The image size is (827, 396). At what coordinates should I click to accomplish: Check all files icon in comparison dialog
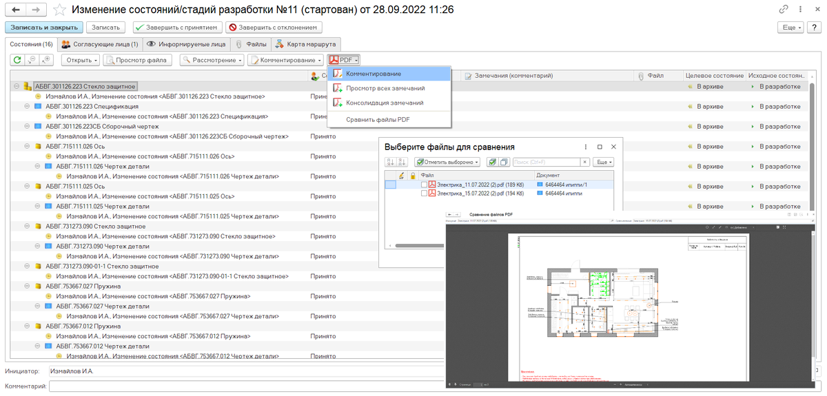pyautogui.click(x=492, y=162)
